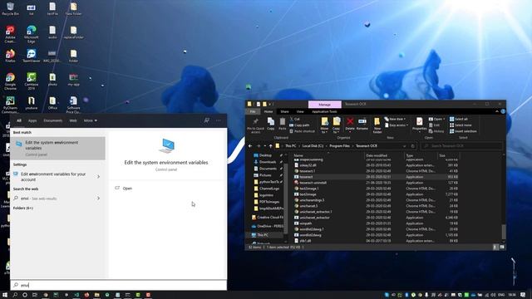Select Edit the system environment variables result

click(x=58, y=148)
